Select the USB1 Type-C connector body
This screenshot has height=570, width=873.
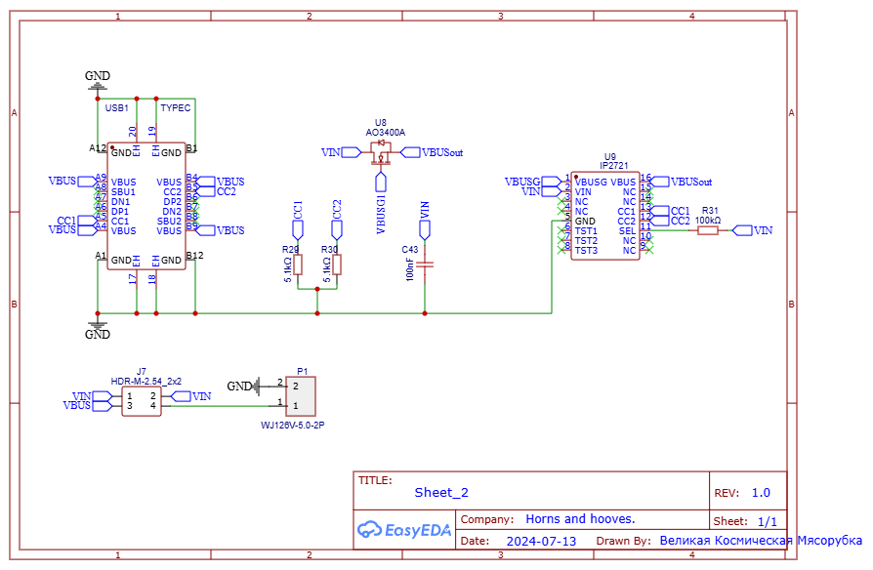pos(146,207)
